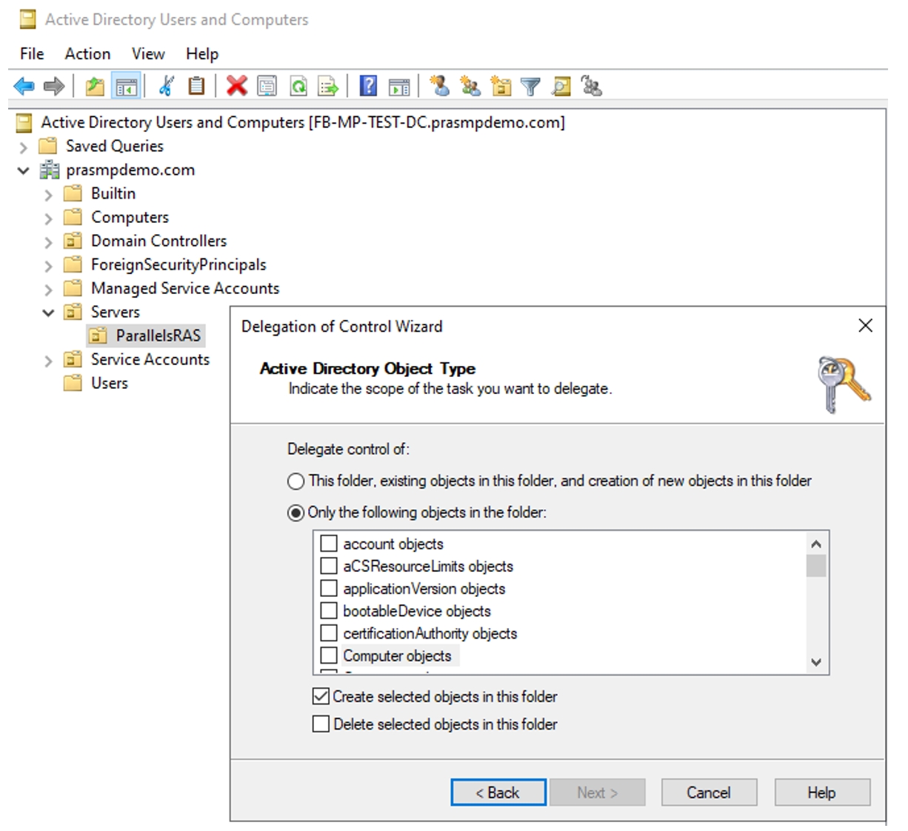Click the Filter funnel icon

[x=530, y=87]
